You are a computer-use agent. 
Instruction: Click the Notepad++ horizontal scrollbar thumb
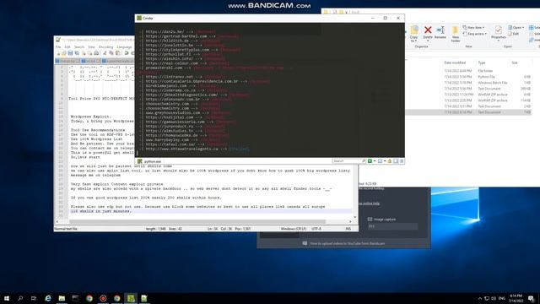(197, 222)
